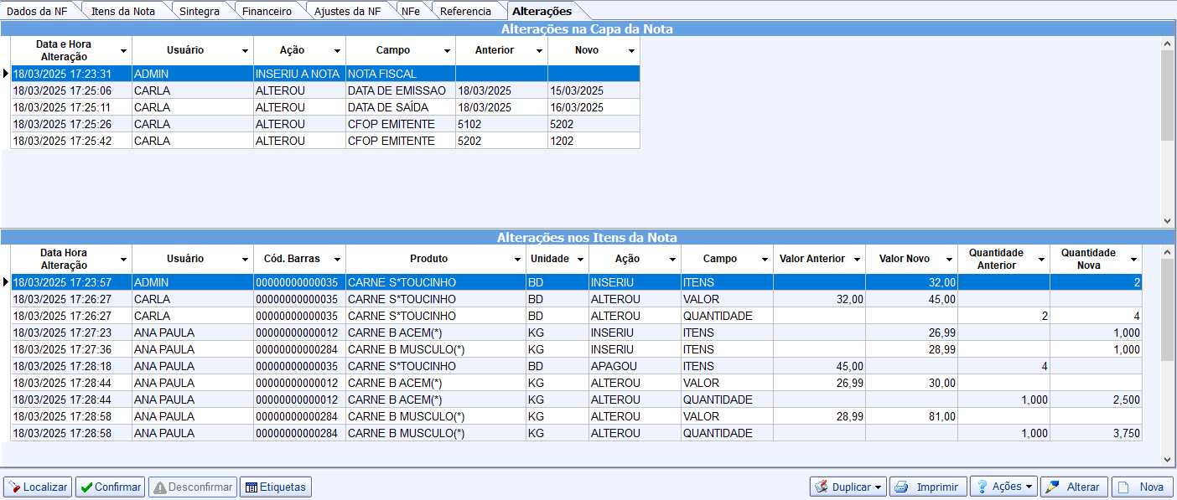Click the down arrow of the items grid scrollbar
Screen dimensions: 1177x500
point(1168,459)
